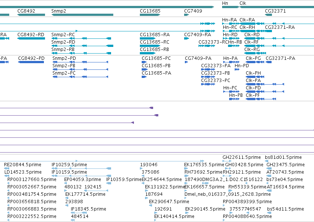Select the Snmp2-PB protein label
This screenshot has width=314, height=222.
point(64,66)
